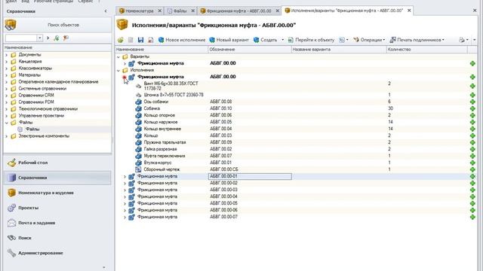
Task: Collapse the Справочники side panel with the chevron
Action: [106, 11]
